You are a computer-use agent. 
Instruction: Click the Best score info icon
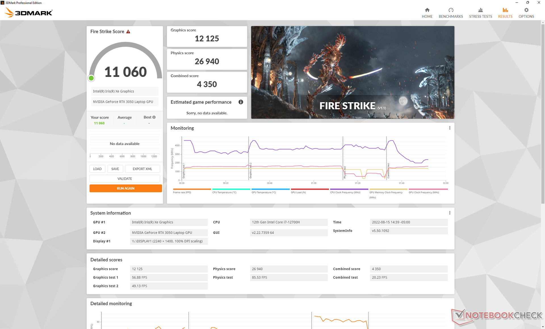tap(154, 117)
